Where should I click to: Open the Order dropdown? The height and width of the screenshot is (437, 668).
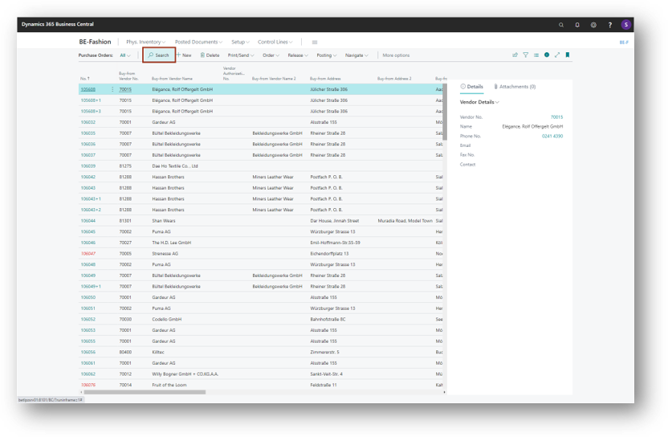pos(271,55)
